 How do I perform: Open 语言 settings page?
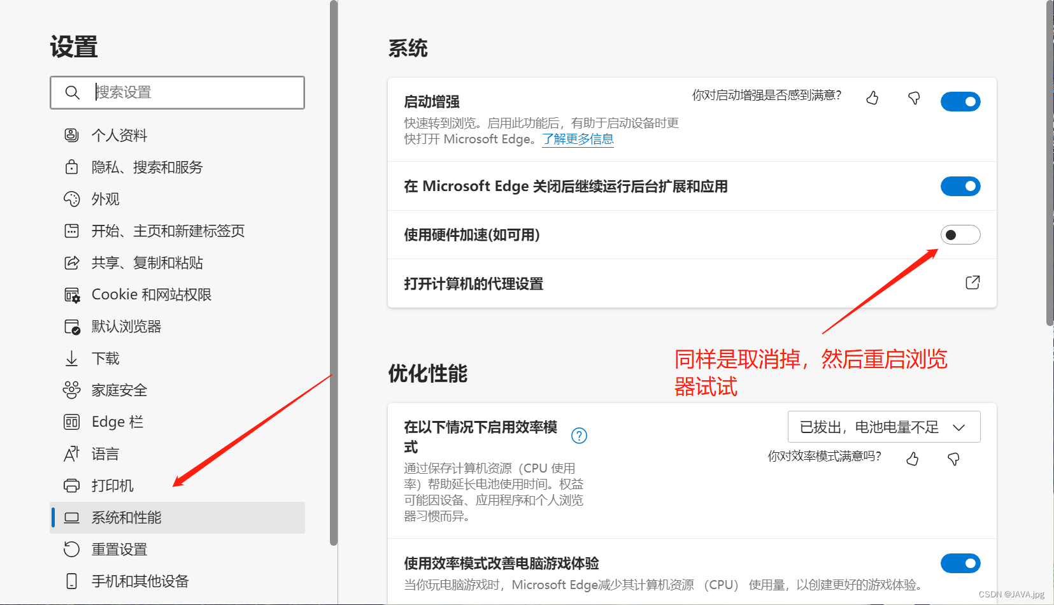tap(178, 453)
